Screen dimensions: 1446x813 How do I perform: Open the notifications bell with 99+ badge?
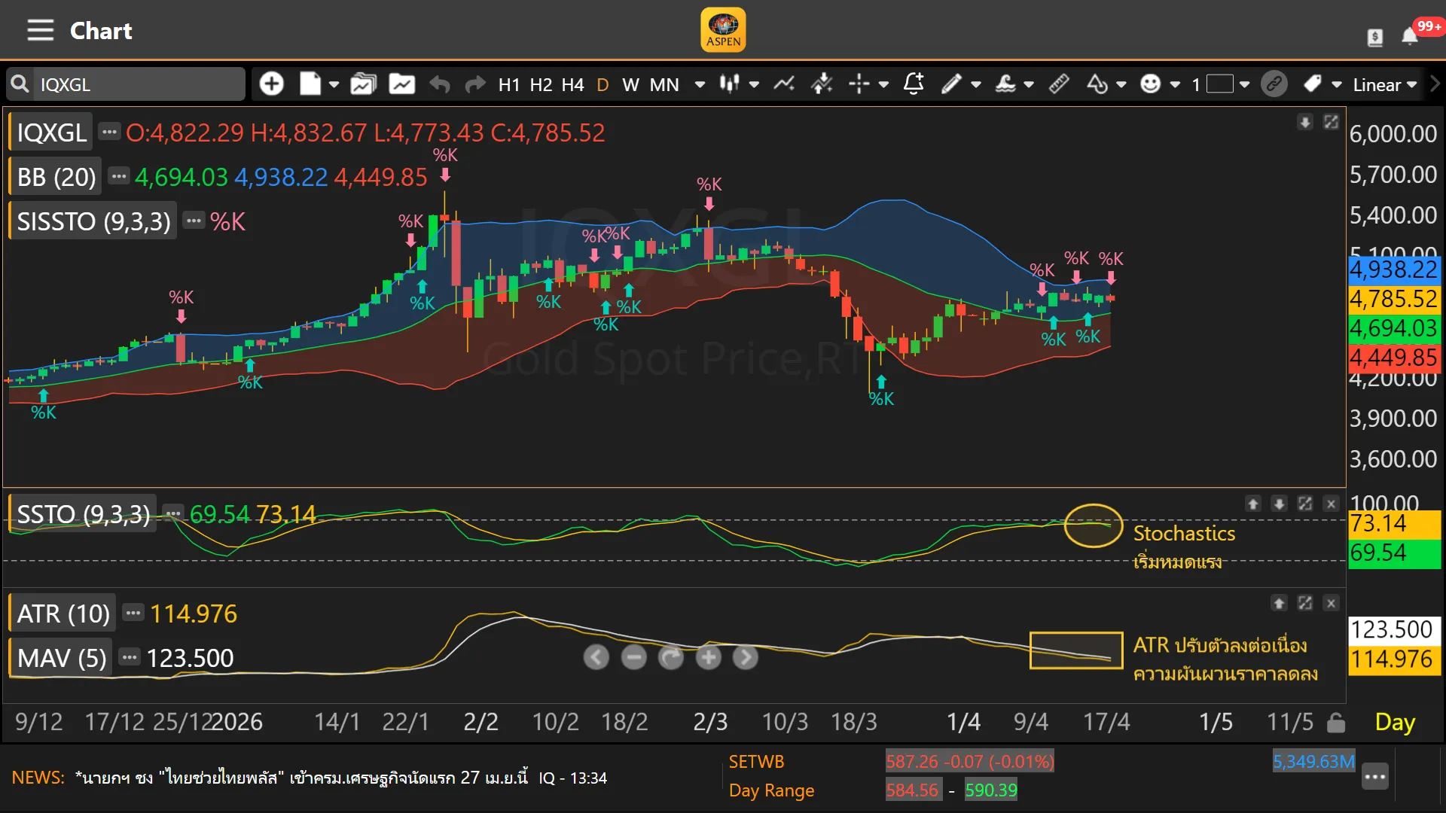tap(1410, 35)
